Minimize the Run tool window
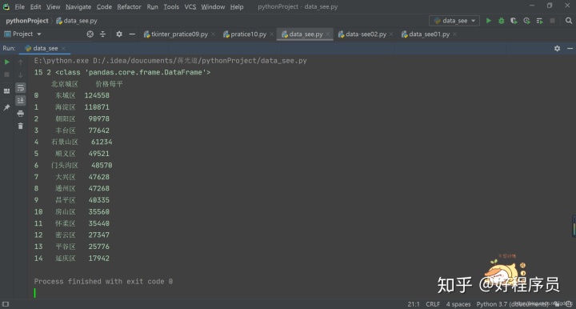Viewport: 576px width, 309px height. click(570, 49)
